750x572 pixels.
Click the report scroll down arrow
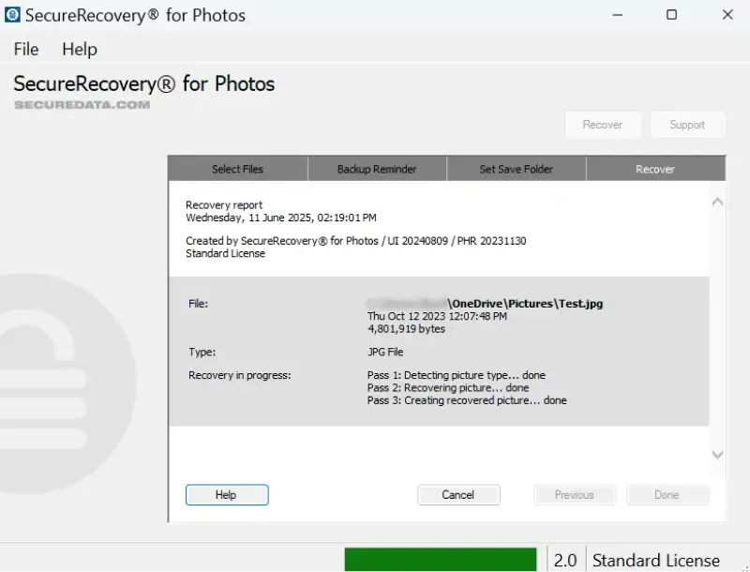(x=717, y=455)
